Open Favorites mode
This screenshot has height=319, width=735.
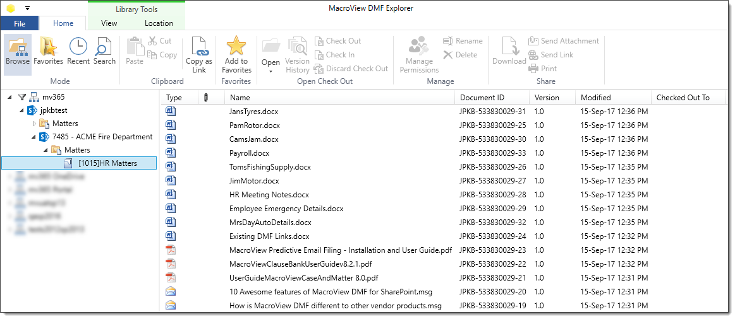tap(48, 52)
